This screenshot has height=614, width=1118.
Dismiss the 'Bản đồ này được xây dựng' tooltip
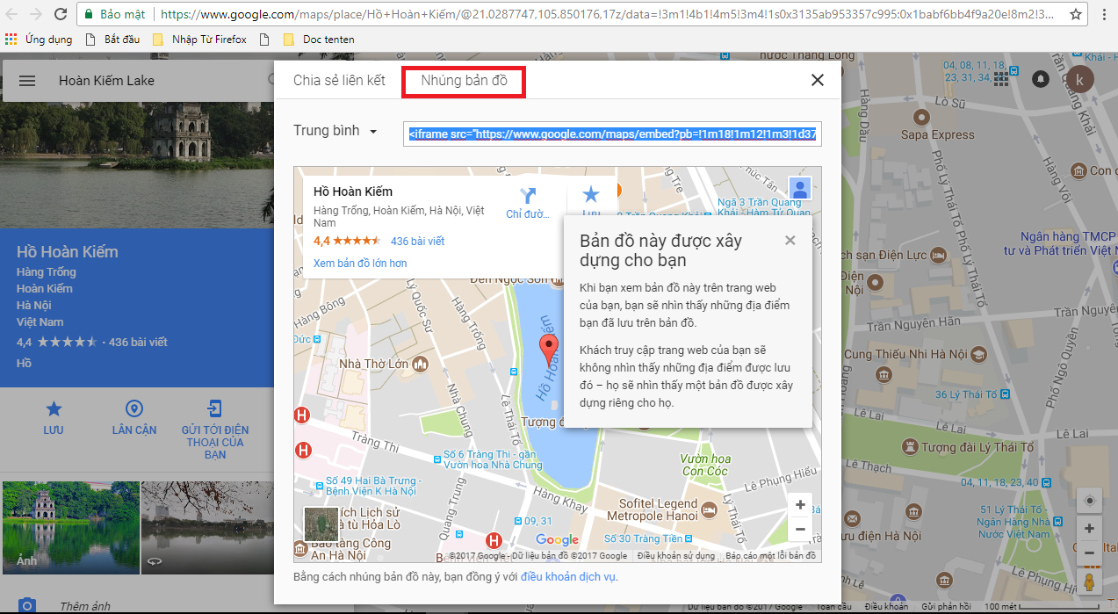point(790,240)
